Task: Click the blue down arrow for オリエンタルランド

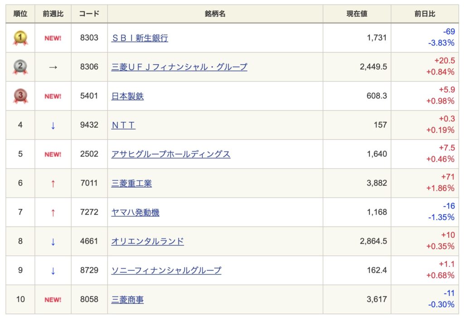Action: [x=53, y=241]
